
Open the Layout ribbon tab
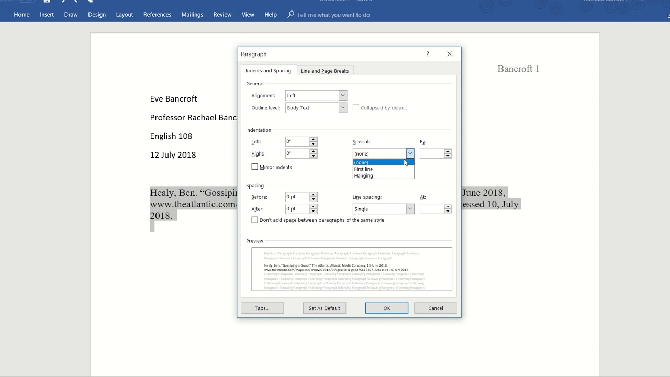[125, 15]
